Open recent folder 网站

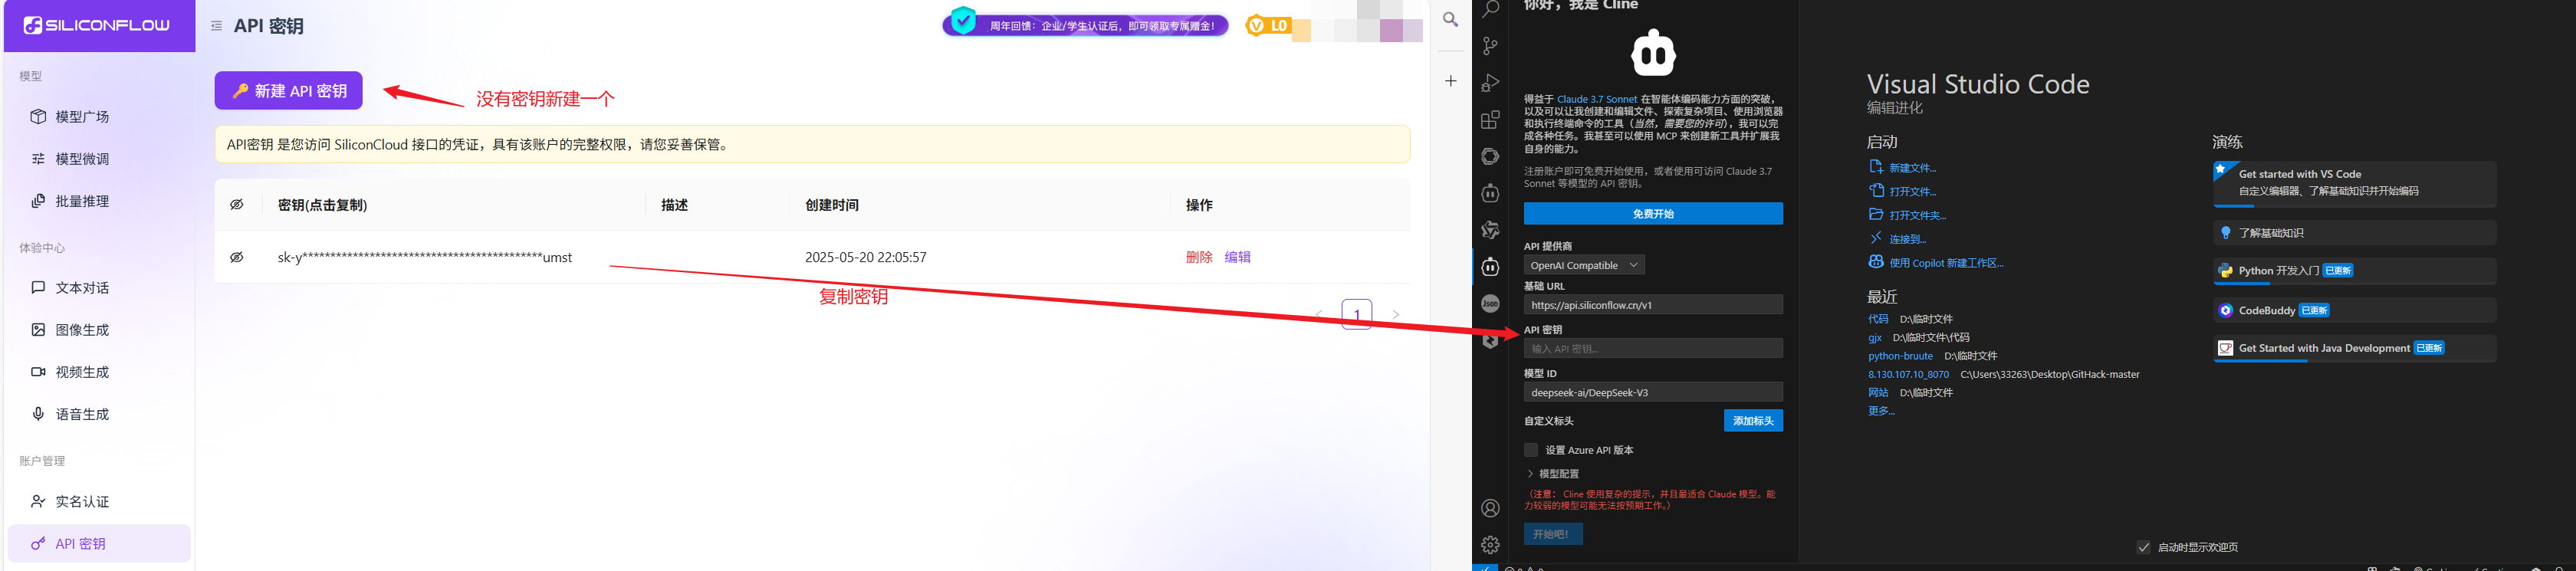click(x=1878, y=393)
